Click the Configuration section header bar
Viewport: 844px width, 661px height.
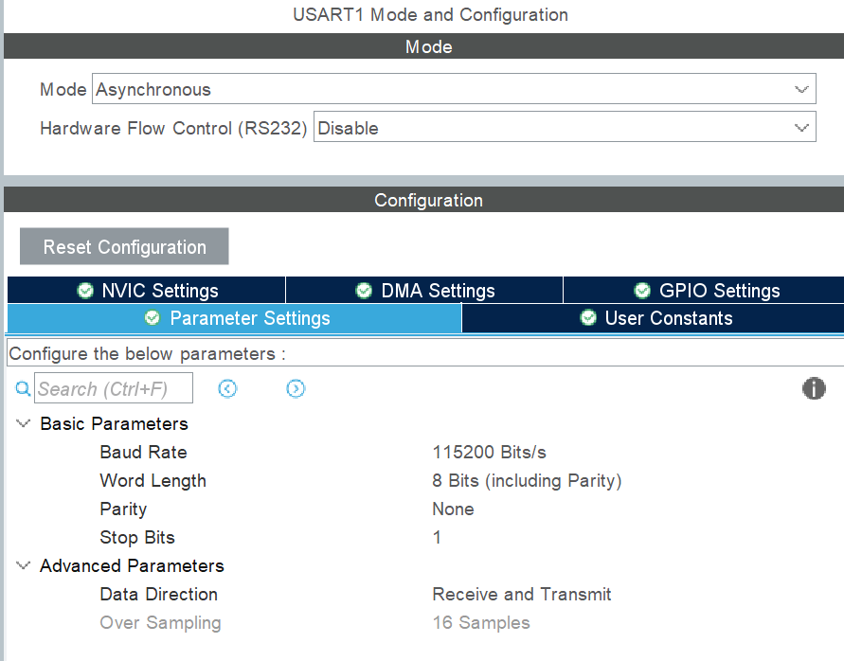pyautogui.click(x=424, y=200)
